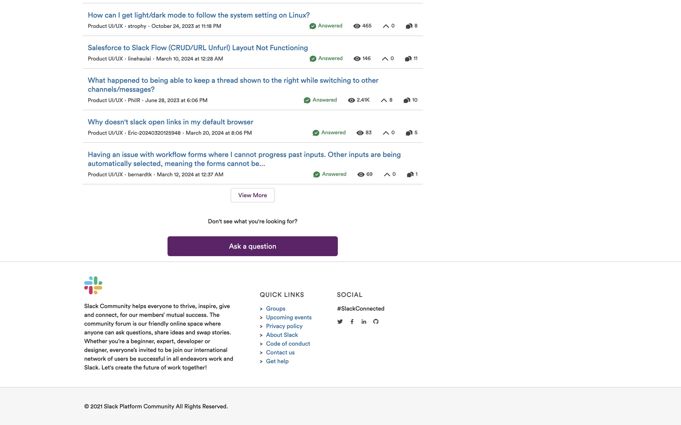Screen dimensions: 681x425
Task: Upvote the workflow forms issue question
Action: pos(387,175)
